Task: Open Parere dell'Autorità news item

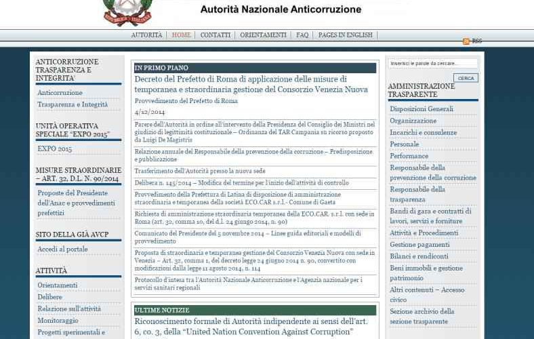Action: (255, 132)
